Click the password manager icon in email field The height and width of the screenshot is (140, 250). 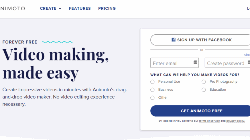pyautogui.click(x=195, y=62)
